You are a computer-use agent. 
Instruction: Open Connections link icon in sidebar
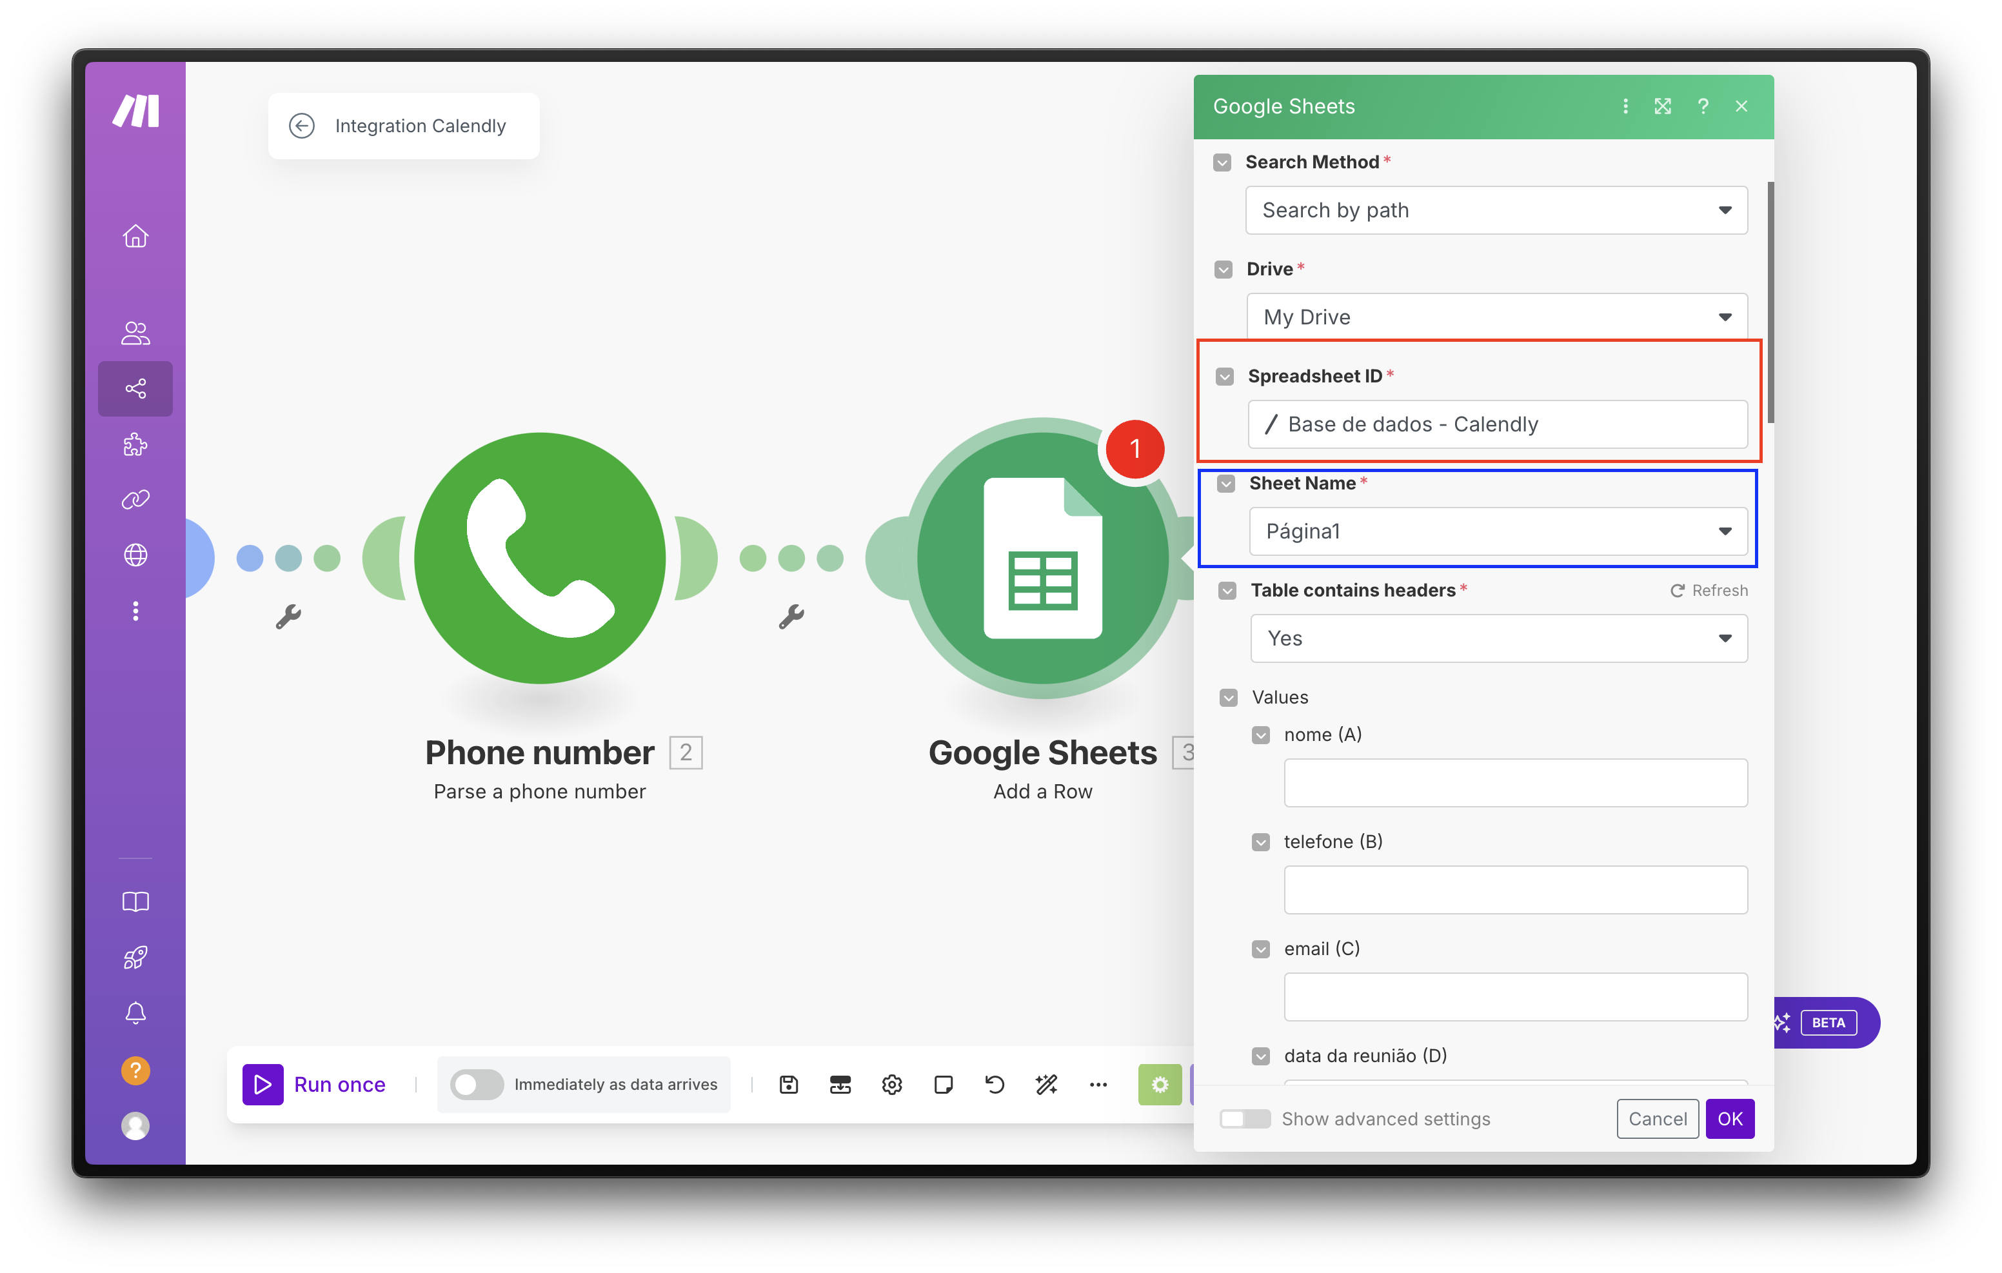[x=135, y=499]
